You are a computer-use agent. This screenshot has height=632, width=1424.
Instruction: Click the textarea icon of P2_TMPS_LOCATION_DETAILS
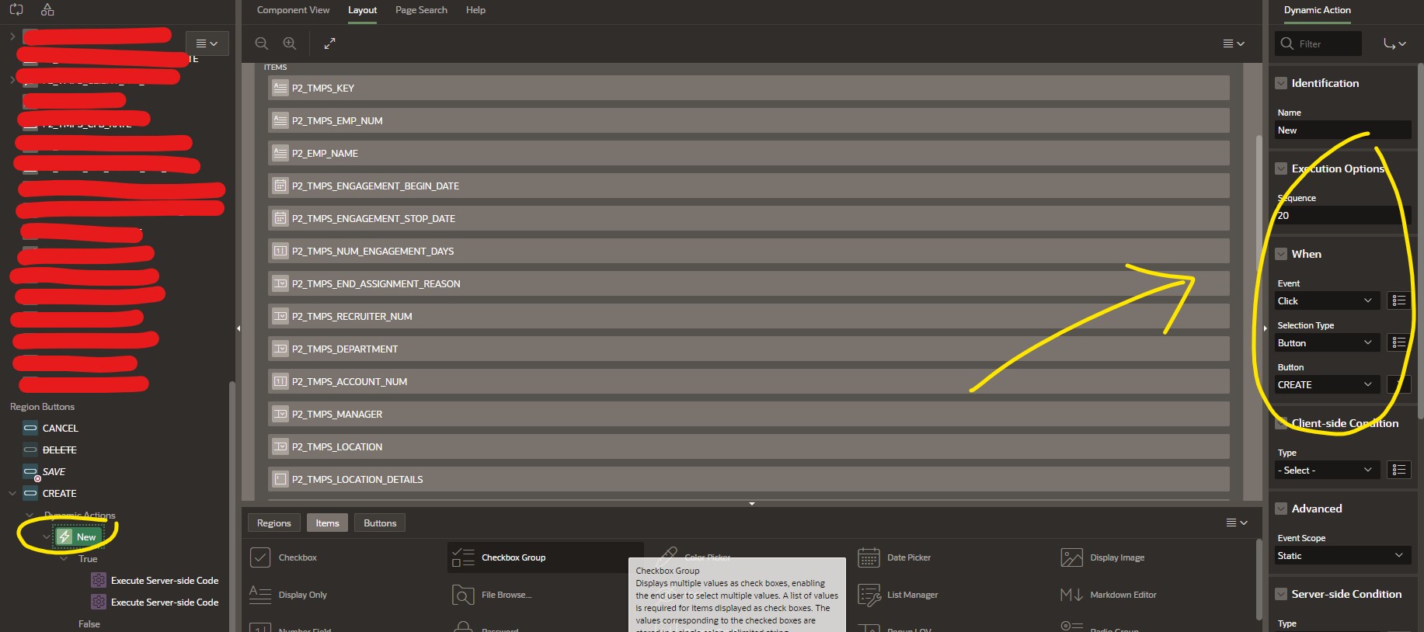point(280,479)
